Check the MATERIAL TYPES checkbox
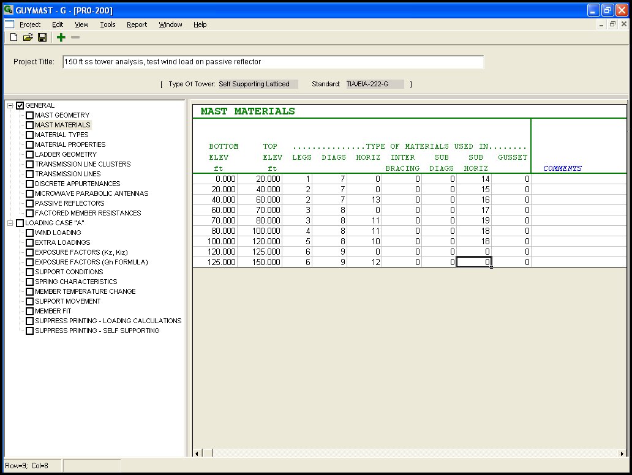The height and width of the screenshot is (475, 632). (29, 135)
